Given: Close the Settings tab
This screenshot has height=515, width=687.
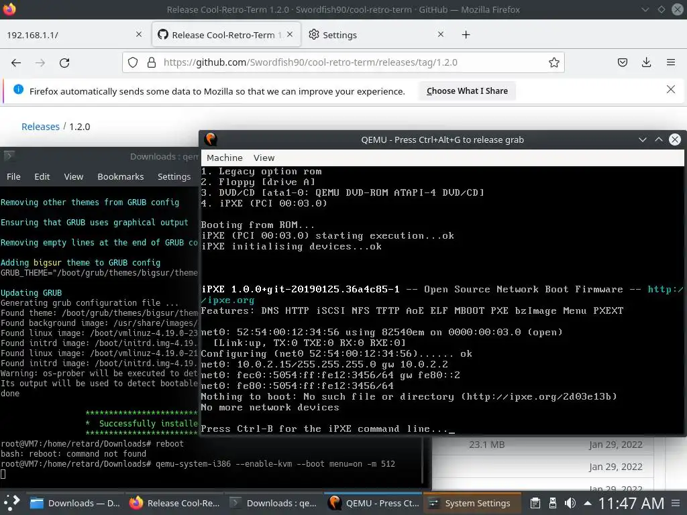Looking at the screenshot, I should (440, 34).
